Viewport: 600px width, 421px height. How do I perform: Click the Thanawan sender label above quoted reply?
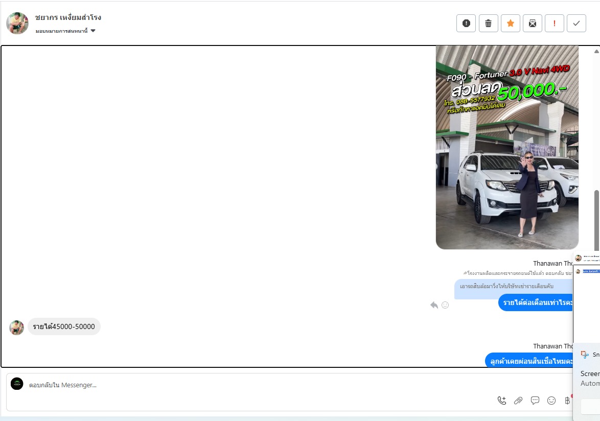(x=553, y=264)
